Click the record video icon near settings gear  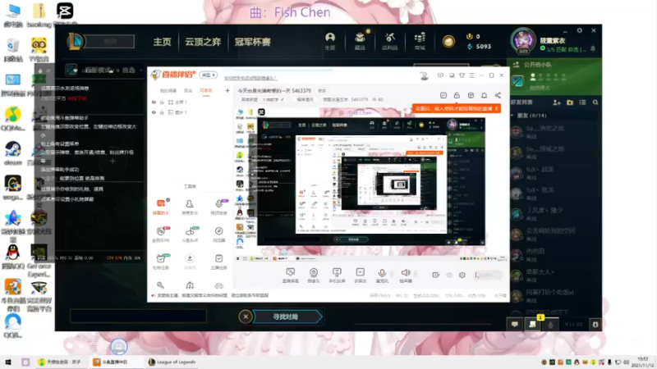pyautogui.click(x=435, y=275)
